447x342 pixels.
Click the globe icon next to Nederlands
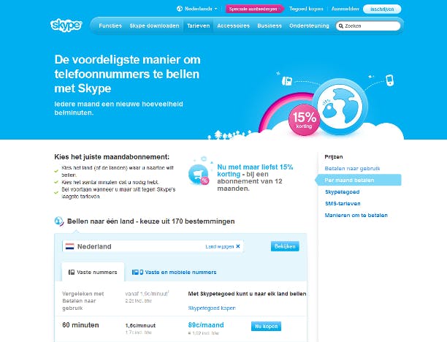pos(180,9)
